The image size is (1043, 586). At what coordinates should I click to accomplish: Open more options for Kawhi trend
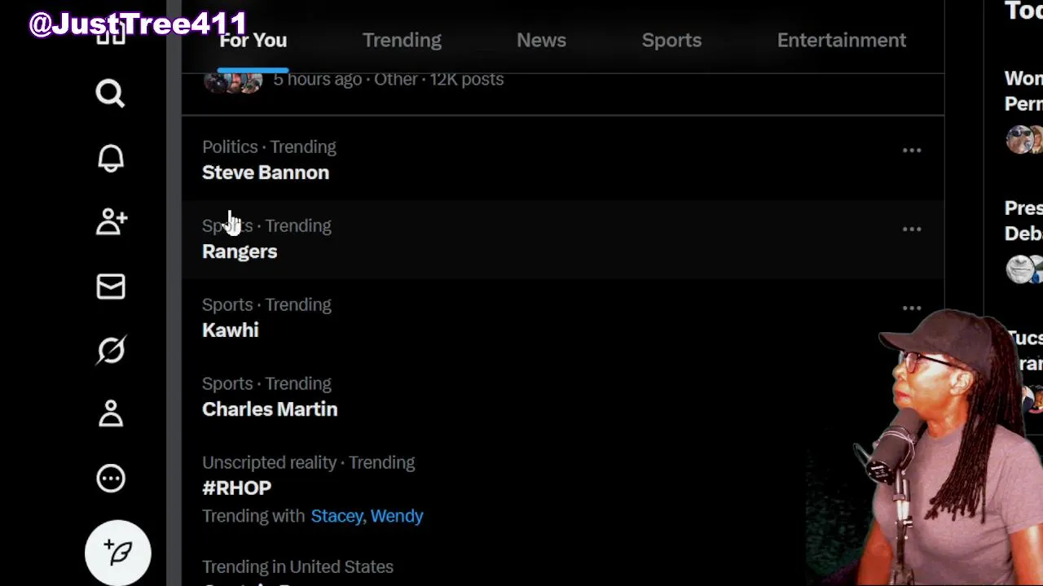[x=912, y=308]
